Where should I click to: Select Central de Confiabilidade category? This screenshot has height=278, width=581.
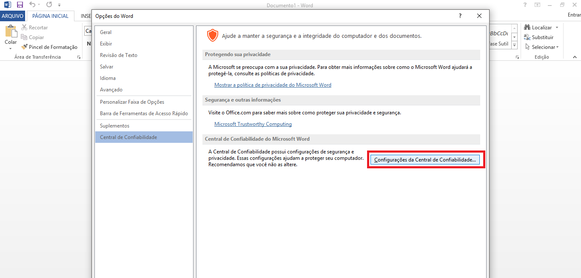pyautogui.click(x=144, y=137)
